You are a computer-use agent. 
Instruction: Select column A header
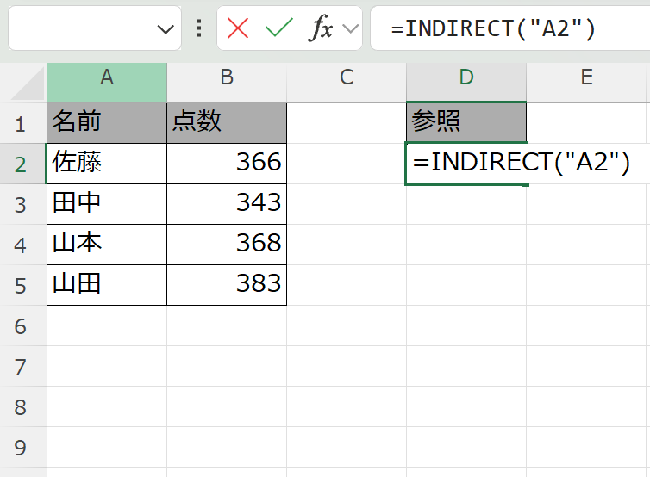[x=107, y=78]
